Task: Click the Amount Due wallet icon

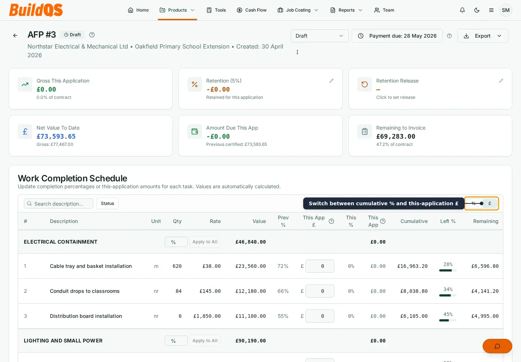Action: pyautogui.click(x=195, y=131)
